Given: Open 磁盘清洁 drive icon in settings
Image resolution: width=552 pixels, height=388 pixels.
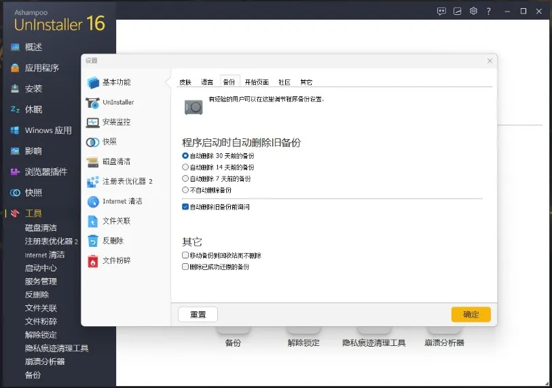Looking at the screenshot, I should point(93,162).
